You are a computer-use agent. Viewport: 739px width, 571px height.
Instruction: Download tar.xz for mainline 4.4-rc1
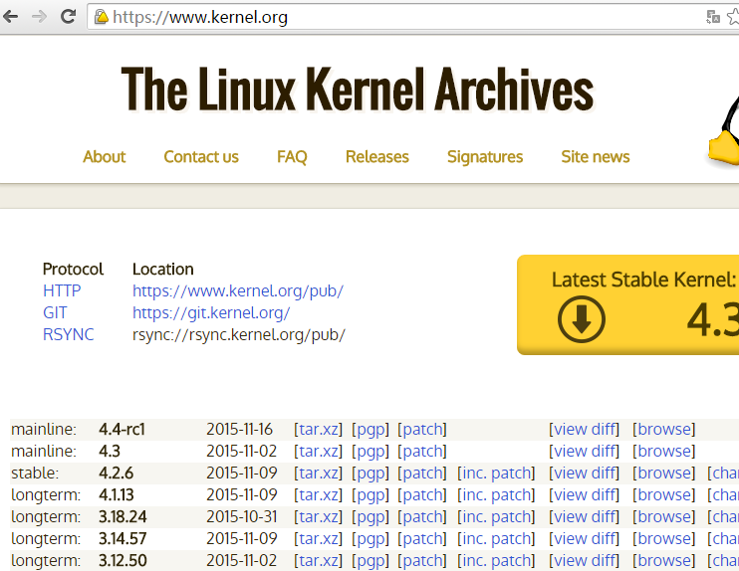(318, 430)
